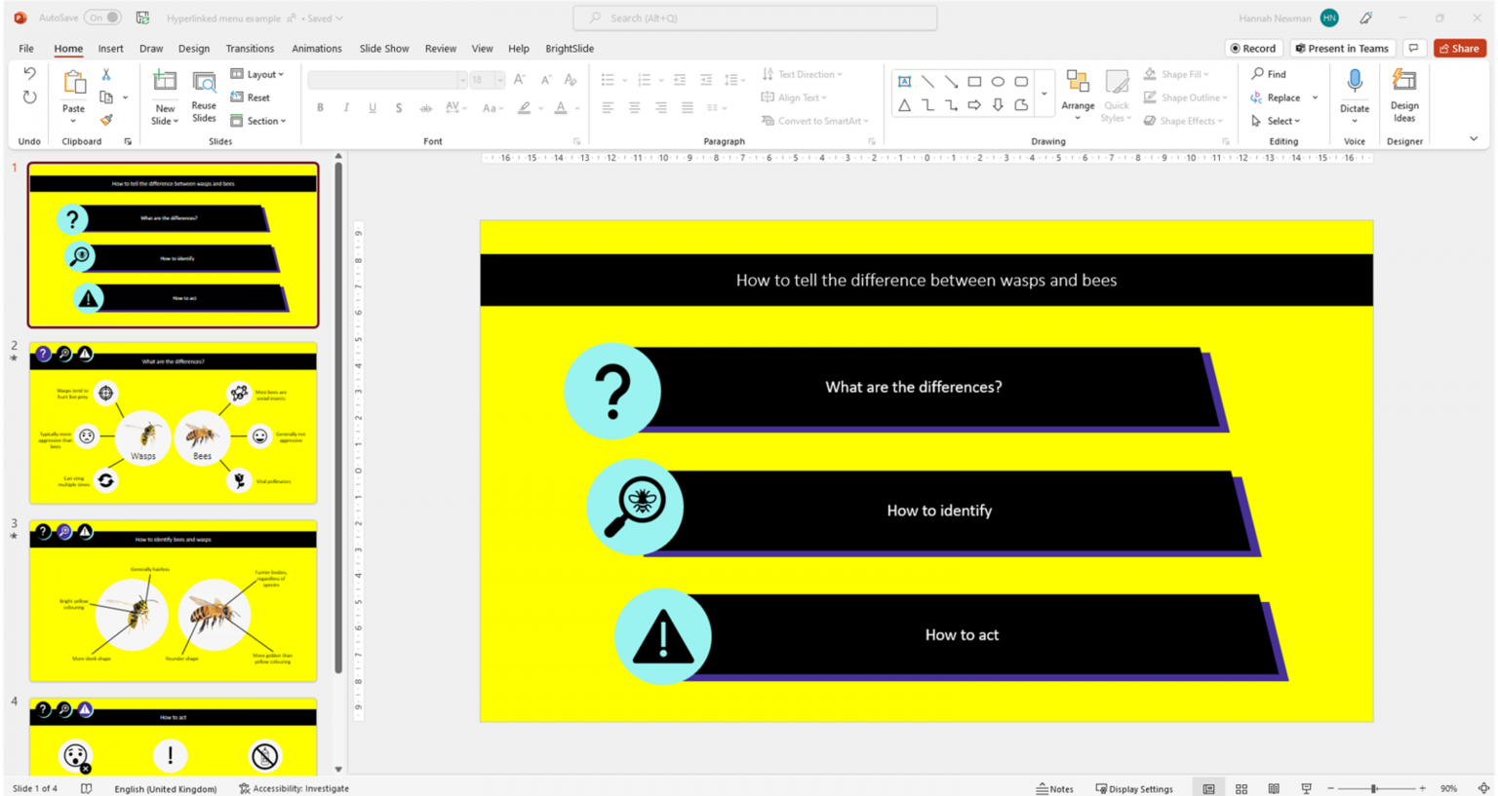This screenshot has width=1498, height=796.
Task: Click the Present in Teams button
Action: 1343,48
